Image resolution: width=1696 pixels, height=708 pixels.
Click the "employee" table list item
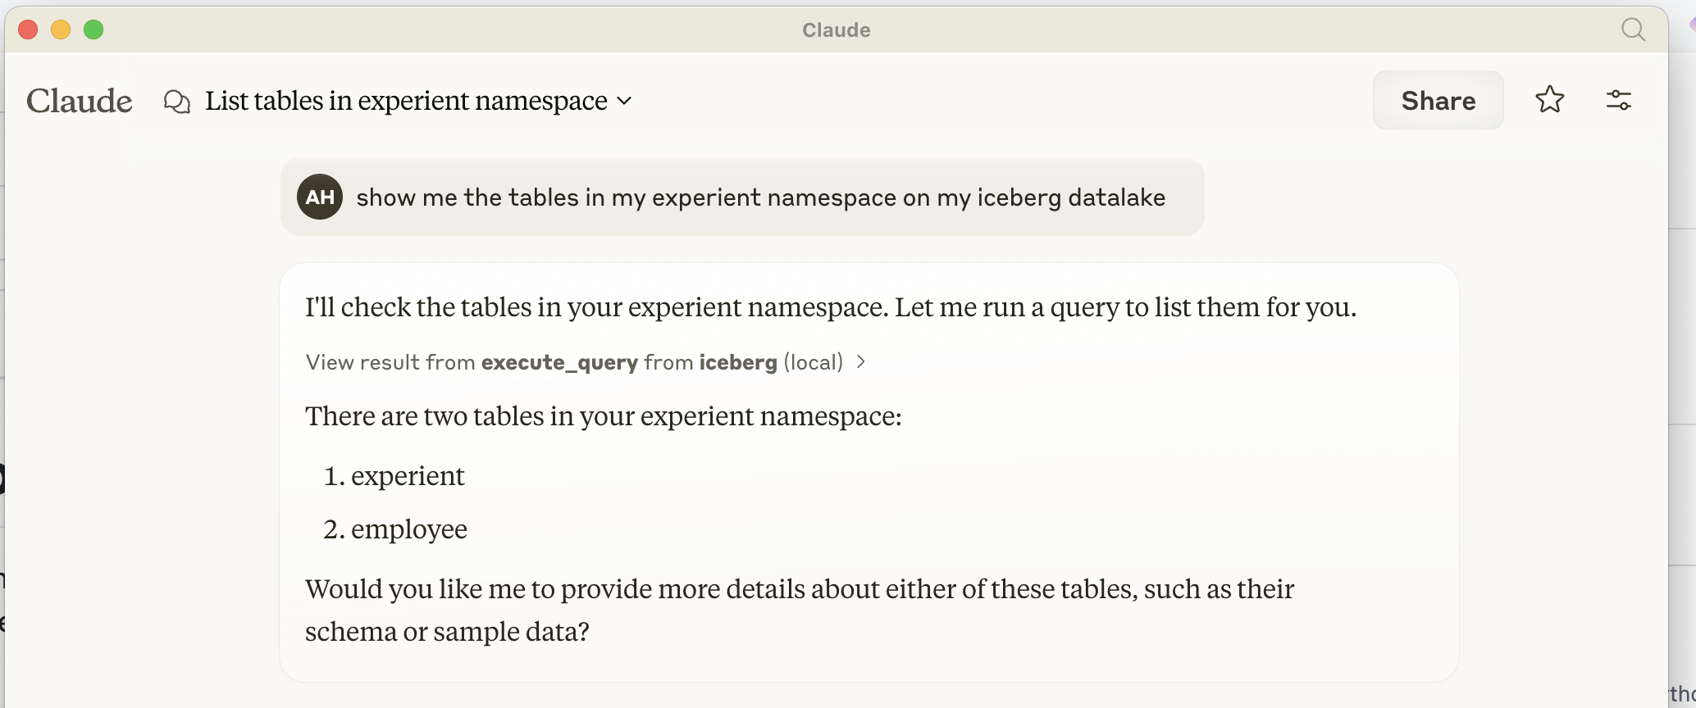[x=409, y=529]
